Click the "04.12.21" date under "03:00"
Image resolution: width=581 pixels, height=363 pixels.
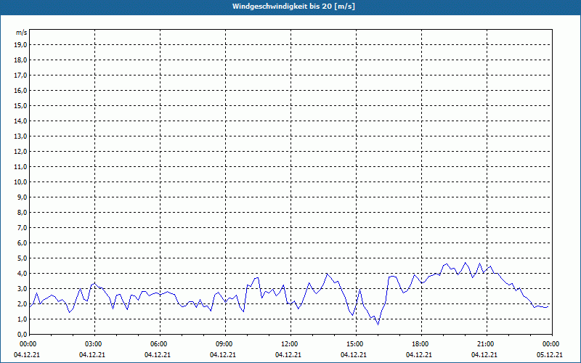coord(92,355)
